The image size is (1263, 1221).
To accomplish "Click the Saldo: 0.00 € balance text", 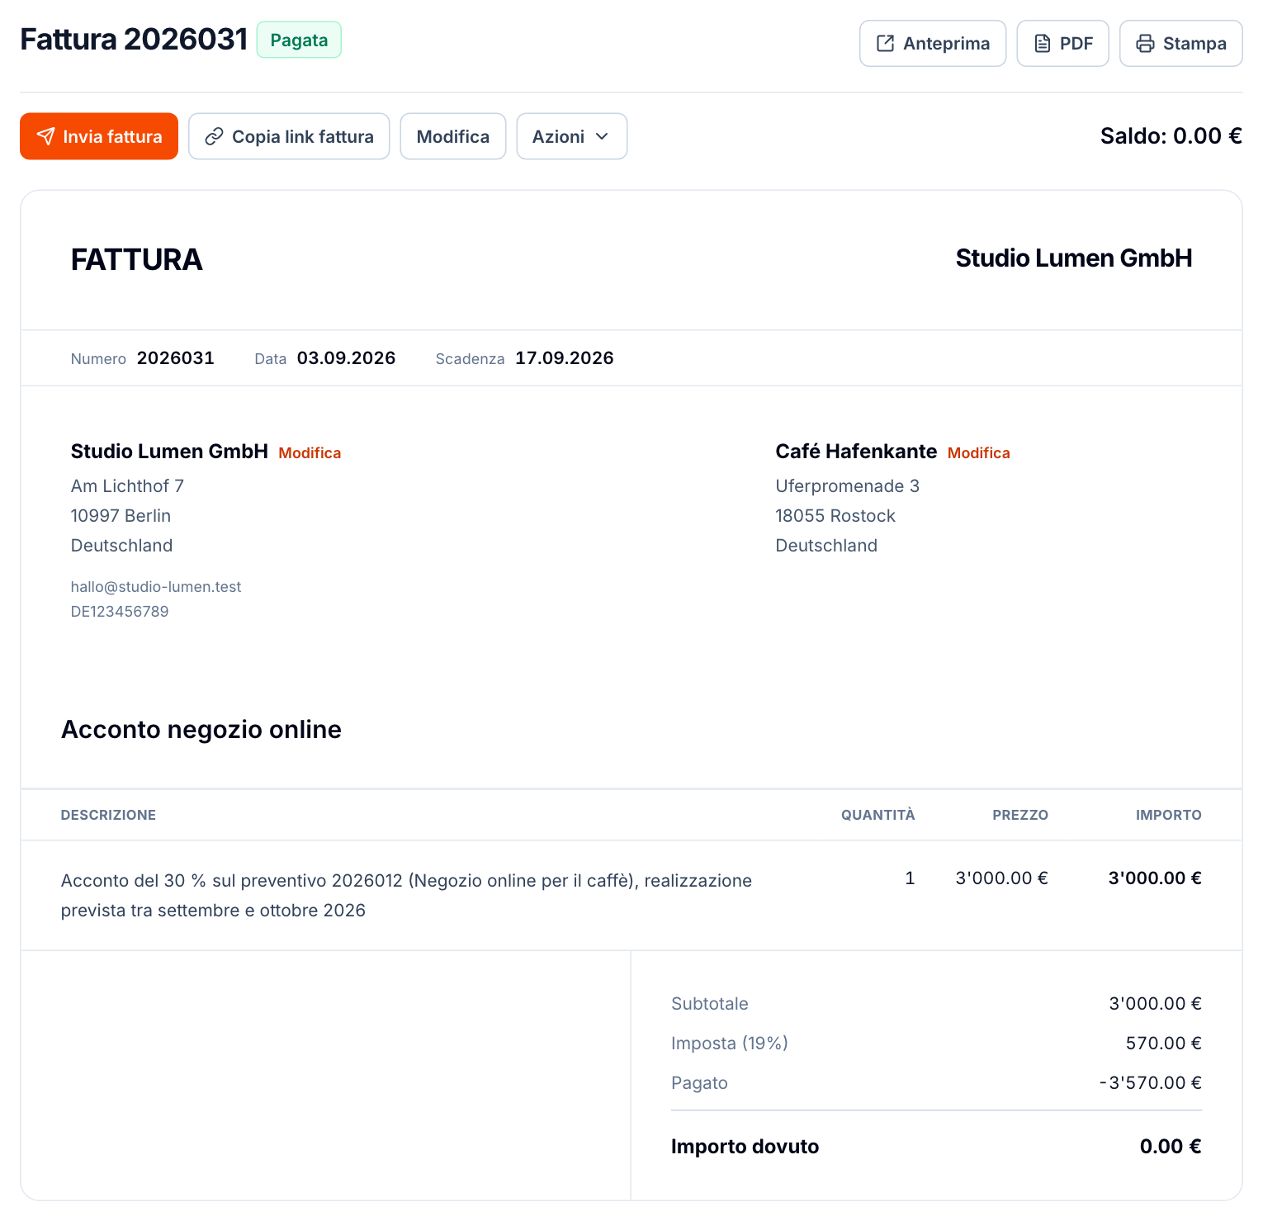I will pos(1171,136).
